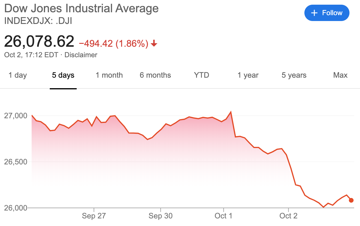Click the Sep 27 date label

(x=94, y=216)
